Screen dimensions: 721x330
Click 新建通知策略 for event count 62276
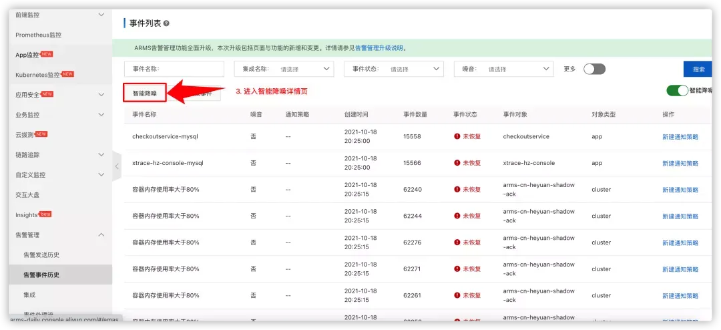point(680,242)
